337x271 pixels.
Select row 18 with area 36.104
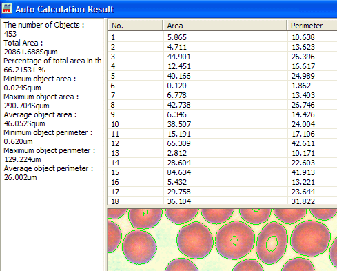[x=223, y=201]
